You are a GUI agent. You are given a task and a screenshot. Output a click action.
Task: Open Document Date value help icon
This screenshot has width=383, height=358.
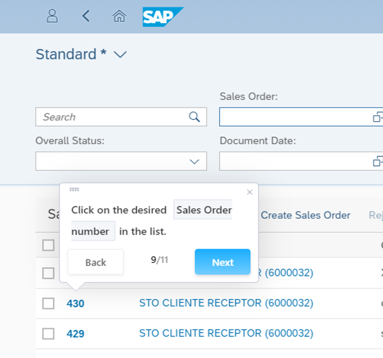[x=378, y=161]
